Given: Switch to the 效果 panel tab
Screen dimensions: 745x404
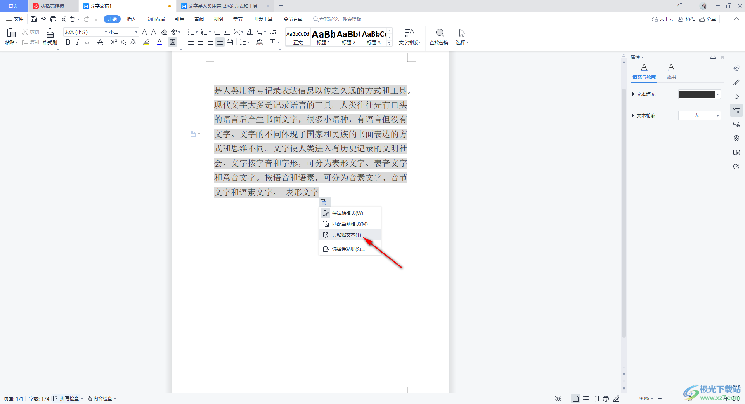Looking at the screenshot, I should 671,72.
